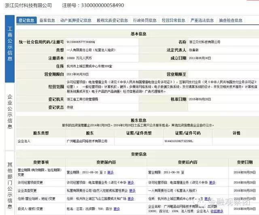Click the 基本信息 section header
The width and height of the screenshot is (259, 215).
coord(138,34)
